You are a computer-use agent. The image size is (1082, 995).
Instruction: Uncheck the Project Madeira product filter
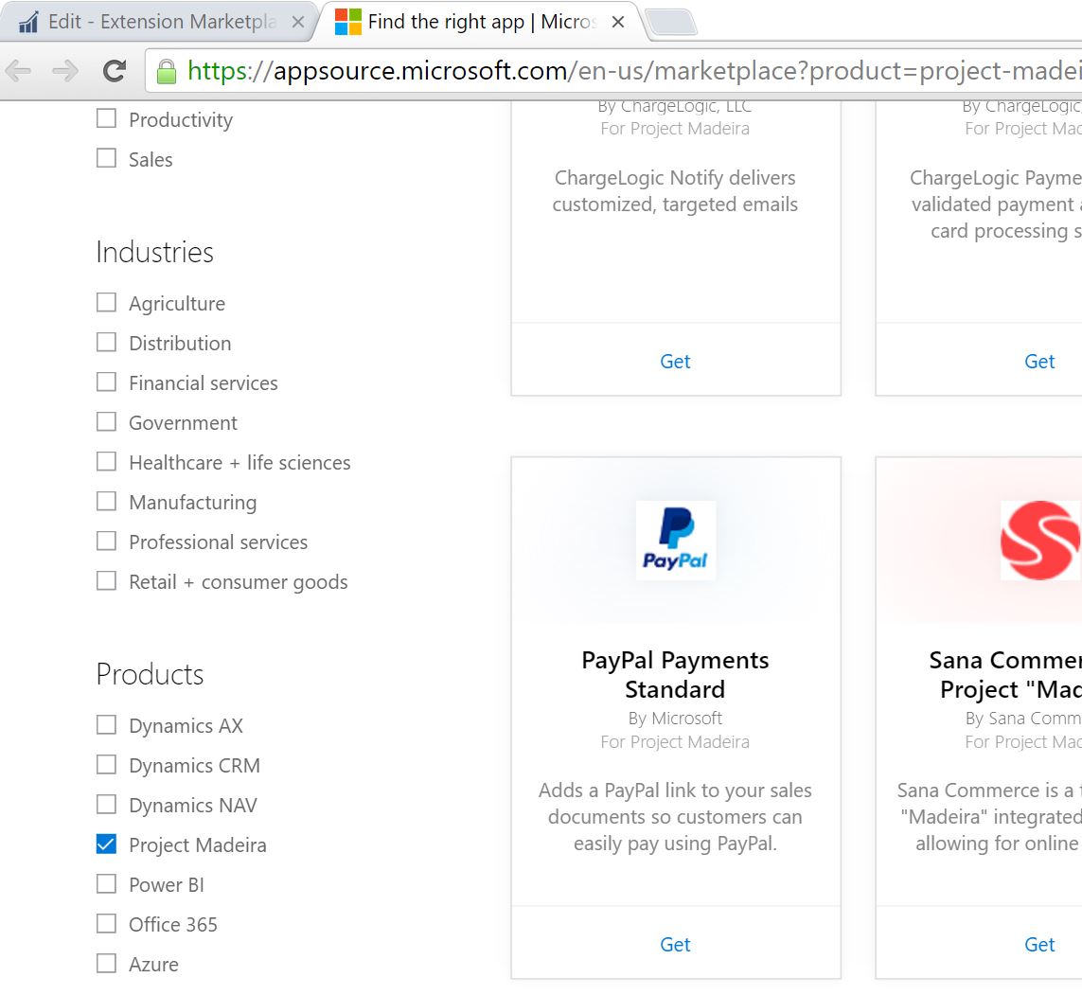pos(106,844)
